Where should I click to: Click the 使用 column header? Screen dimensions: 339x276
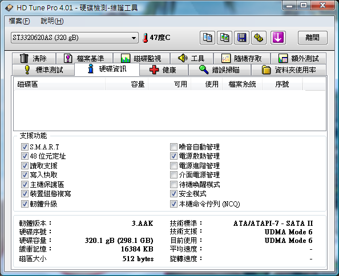click(207, 84)
